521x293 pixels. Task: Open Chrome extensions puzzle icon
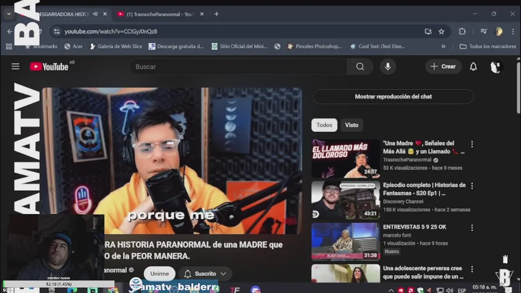point(462,31)
